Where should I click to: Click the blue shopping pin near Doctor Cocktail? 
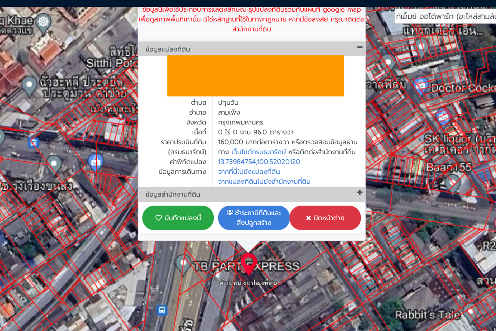(x=420, y=85)
